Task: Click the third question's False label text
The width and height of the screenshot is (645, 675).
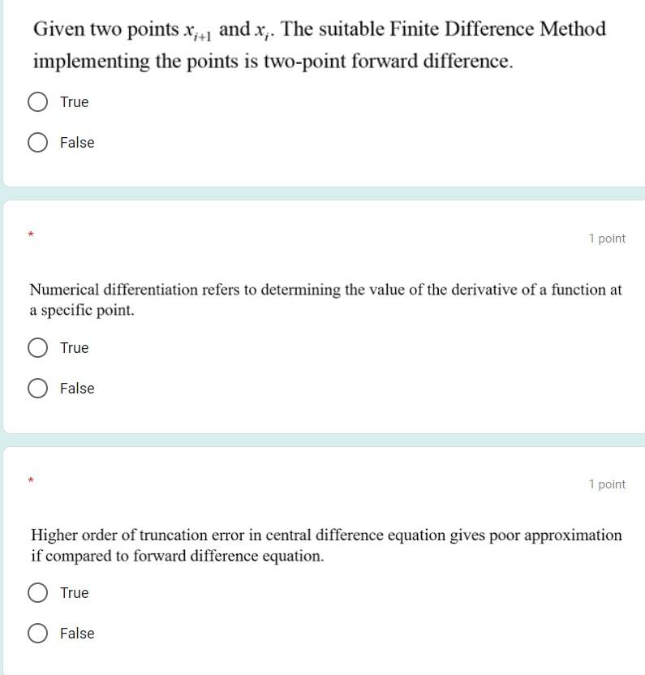Action: tap(77, 633)
